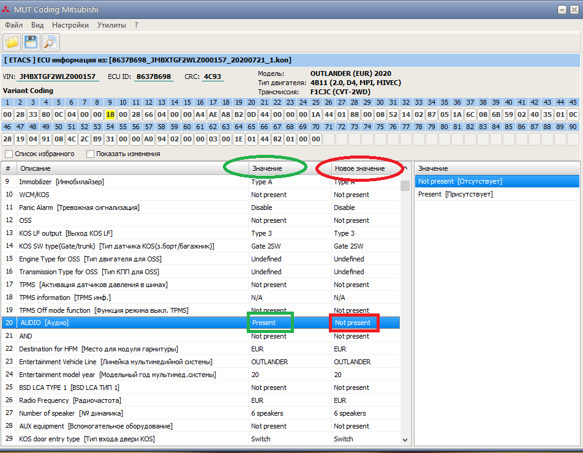Click new value '6 speakers' in row 27
This screenshot has width=583, height=453.
point(350,413)
